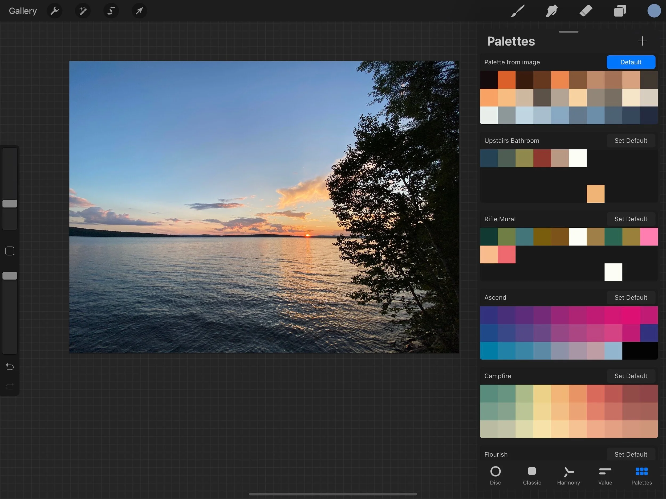The image size is (666, 499).
Task: Click the brush size slider handle
Action: tap(10, 204)
